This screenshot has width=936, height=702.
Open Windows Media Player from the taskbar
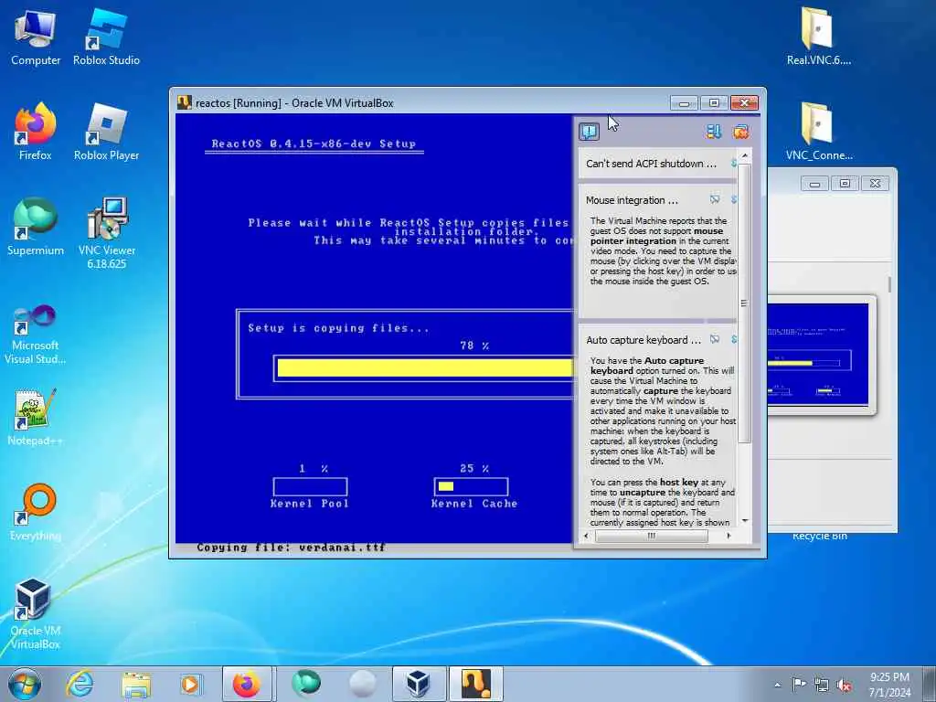tap(191, 684)
